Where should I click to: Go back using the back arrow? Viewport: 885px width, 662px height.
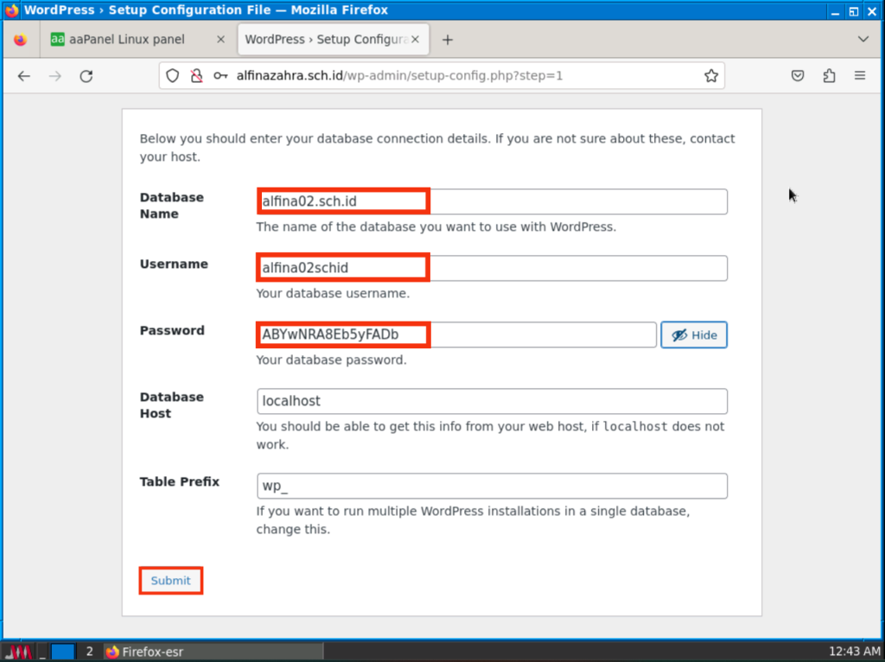[x=24, y=76]
